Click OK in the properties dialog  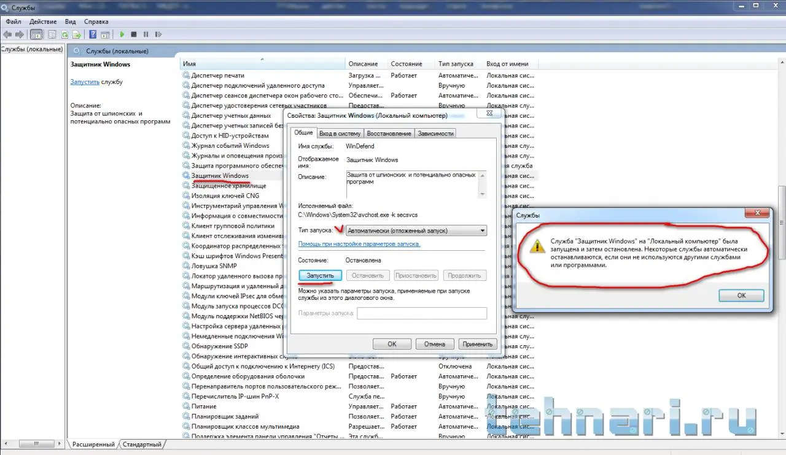point(392,344)
